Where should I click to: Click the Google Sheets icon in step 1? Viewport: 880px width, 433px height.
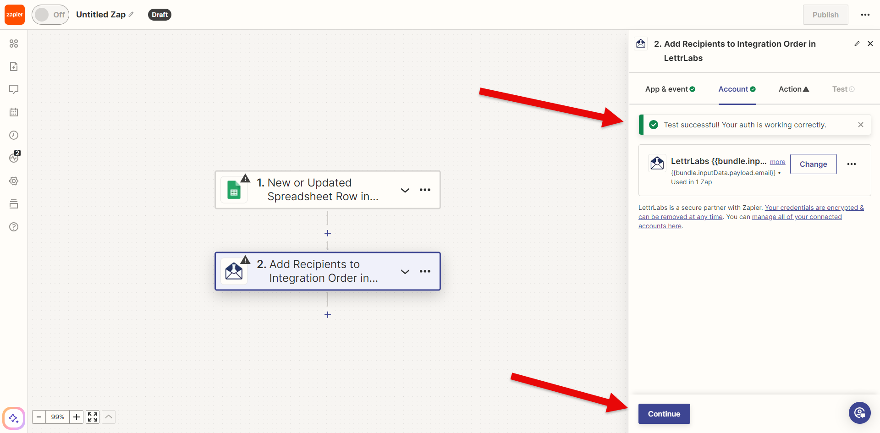[x=234, y=190]
